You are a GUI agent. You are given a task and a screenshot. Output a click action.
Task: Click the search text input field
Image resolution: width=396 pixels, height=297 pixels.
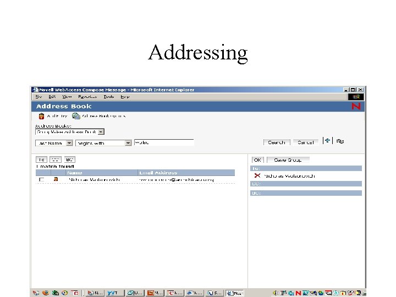pos(164,142)
